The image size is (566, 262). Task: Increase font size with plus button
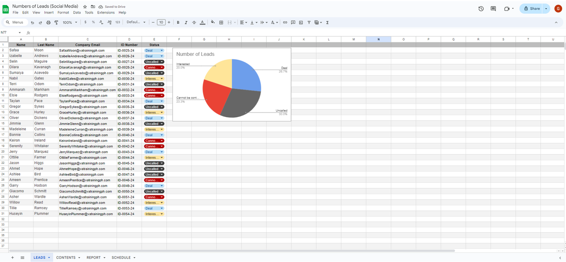(169, 22)
